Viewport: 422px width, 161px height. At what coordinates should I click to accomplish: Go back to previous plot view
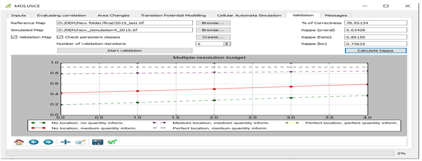tap(33, 142)
